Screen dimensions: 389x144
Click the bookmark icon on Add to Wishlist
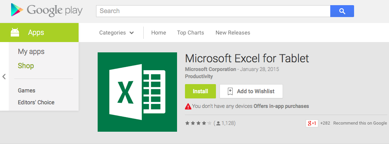tap(230, 92)
